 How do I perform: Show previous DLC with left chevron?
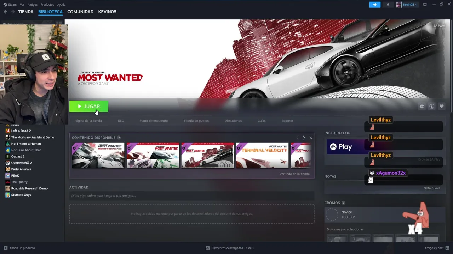pos(297,138)
